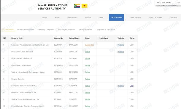Click the License No. column header
This screenshot has width=181, height=109.
tap(59, 38)
